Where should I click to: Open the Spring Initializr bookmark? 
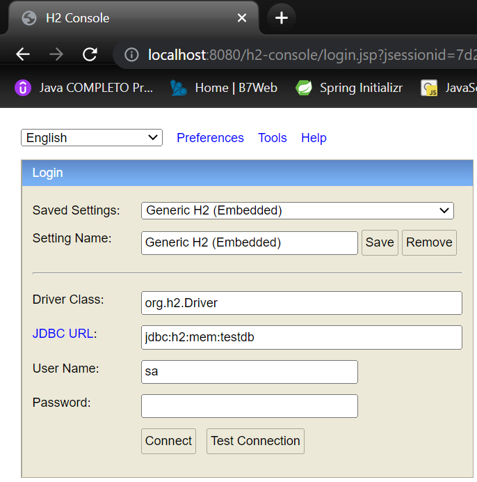(x=349, y=88)
